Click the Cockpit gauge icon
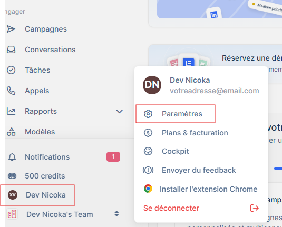 click(x=148, y=151)
